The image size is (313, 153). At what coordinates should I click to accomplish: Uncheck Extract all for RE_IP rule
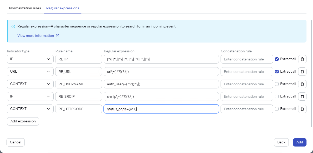coord(277,59)
